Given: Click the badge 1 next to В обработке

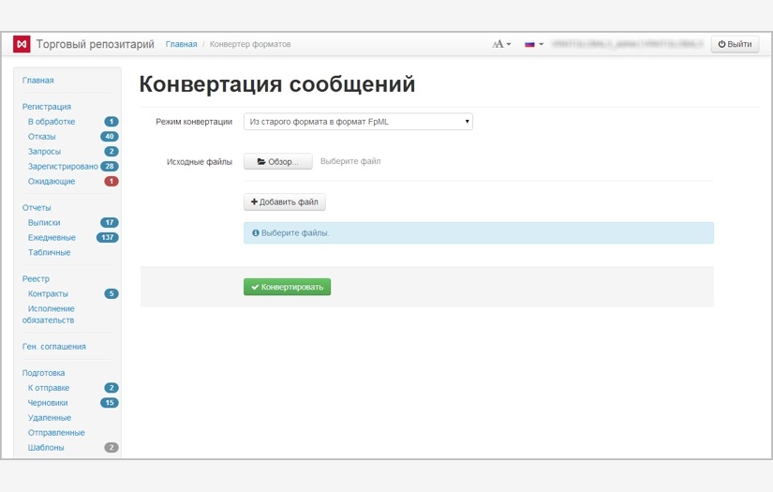Looking at the screenshot, I should (111, 121).
